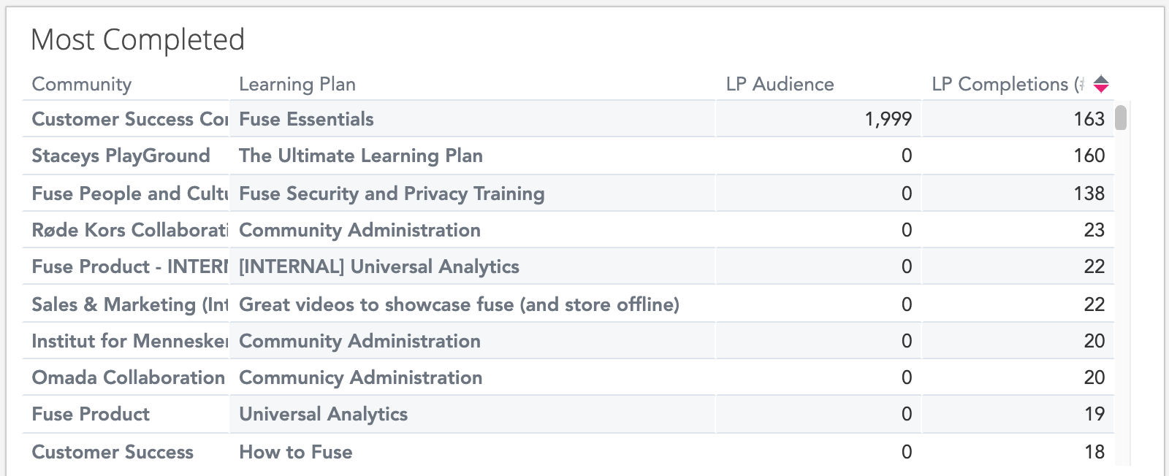Select the Omada Collaboration community cell
Screen dimensions: 1169x476
tap(129, 377)
